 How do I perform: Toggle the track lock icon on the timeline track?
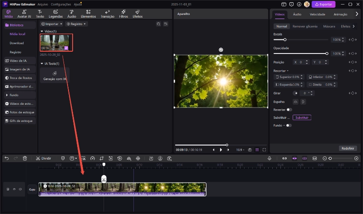(8, 189)
